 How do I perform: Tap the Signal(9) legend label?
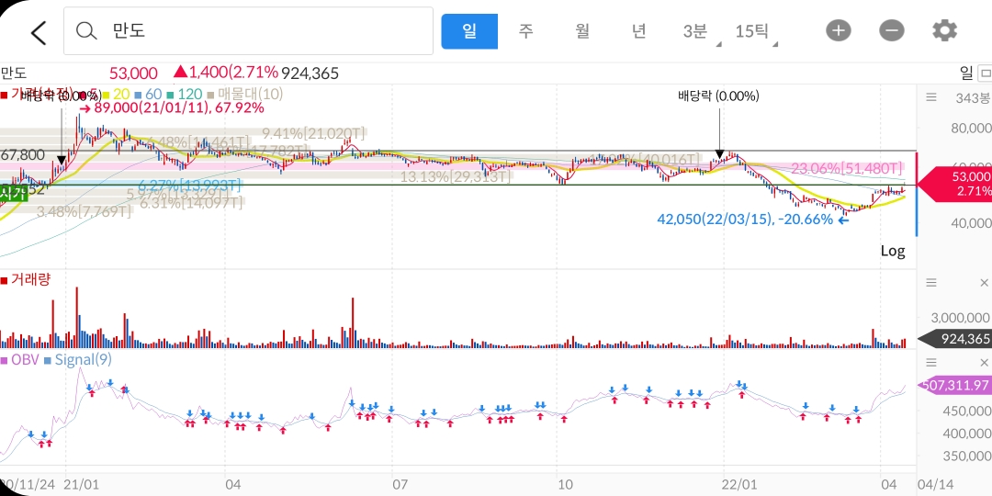click(x=78, y=360)
